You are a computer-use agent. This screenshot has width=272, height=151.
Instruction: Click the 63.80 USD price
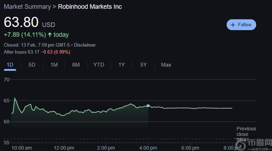pos(21,22)
